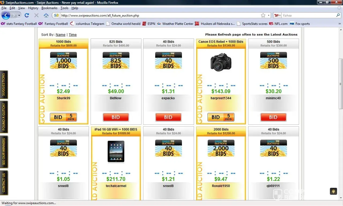This screenshot has height=206, width=343.
Task: Bid on the 1000 Bids gold auction
Action: coord(63,117)
